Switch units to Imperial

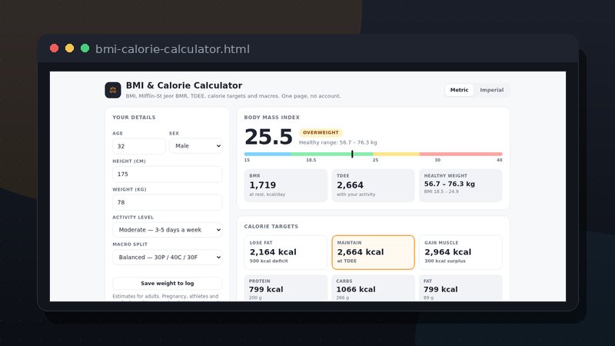pos(491,90)
